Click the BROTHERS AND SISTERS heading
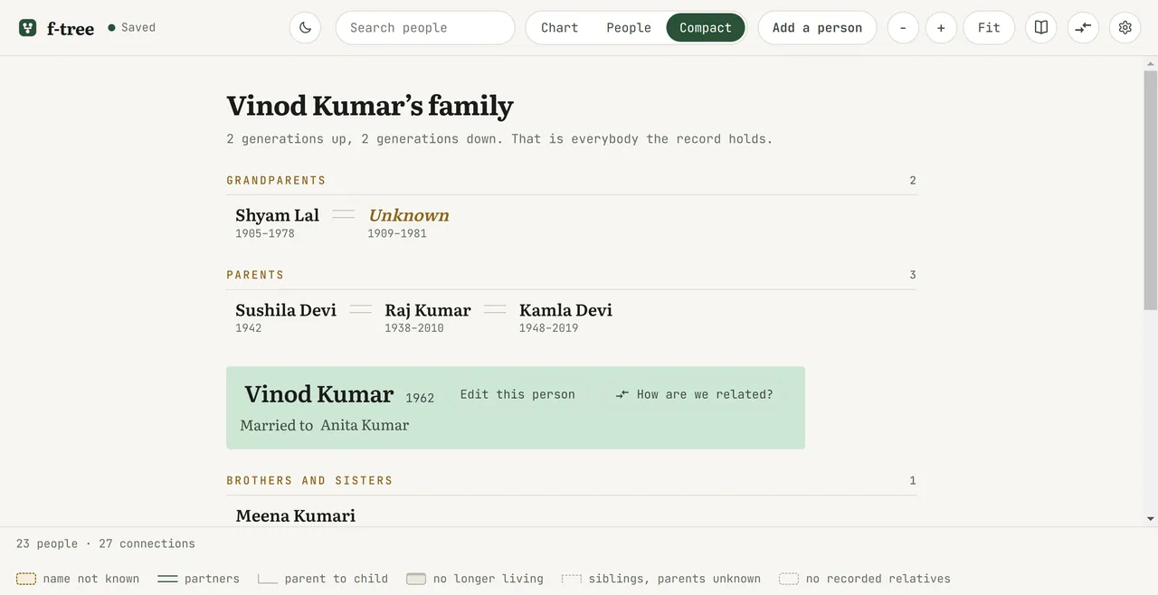The image size is (1158, 595). coord(309,480)
